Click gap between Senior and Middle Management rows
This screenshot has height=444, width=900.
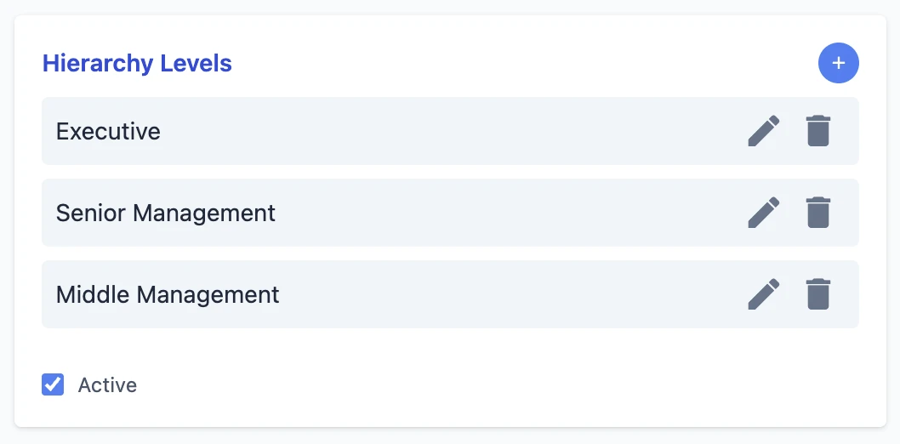point(451,253)
